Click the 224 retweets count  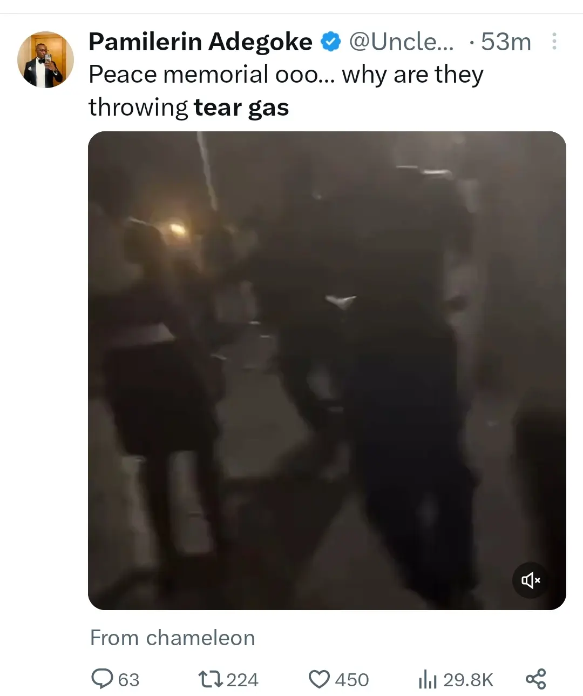point(242,679)
